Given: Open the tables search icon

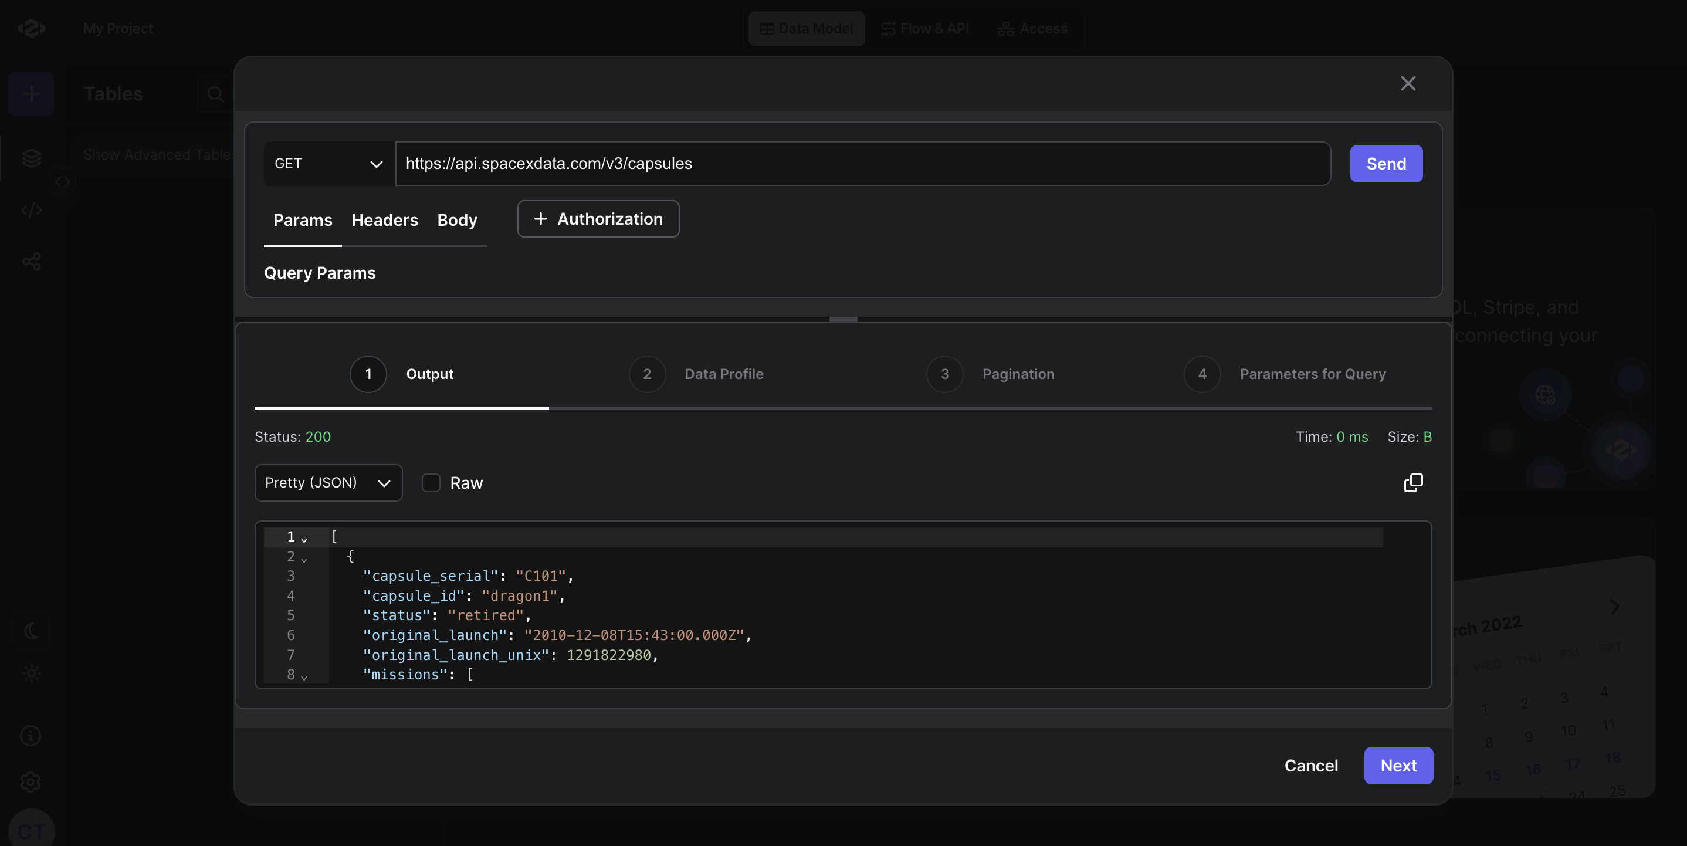Looking at the screenshot, I should 215,94.
